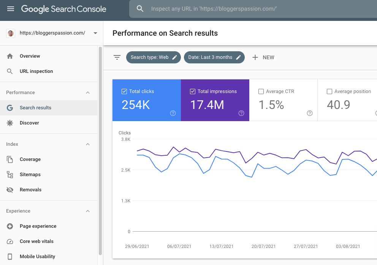This screenshot has width=377, height=265.
Task: Edit the Date: Last 3 months chip
Action: 214,57
